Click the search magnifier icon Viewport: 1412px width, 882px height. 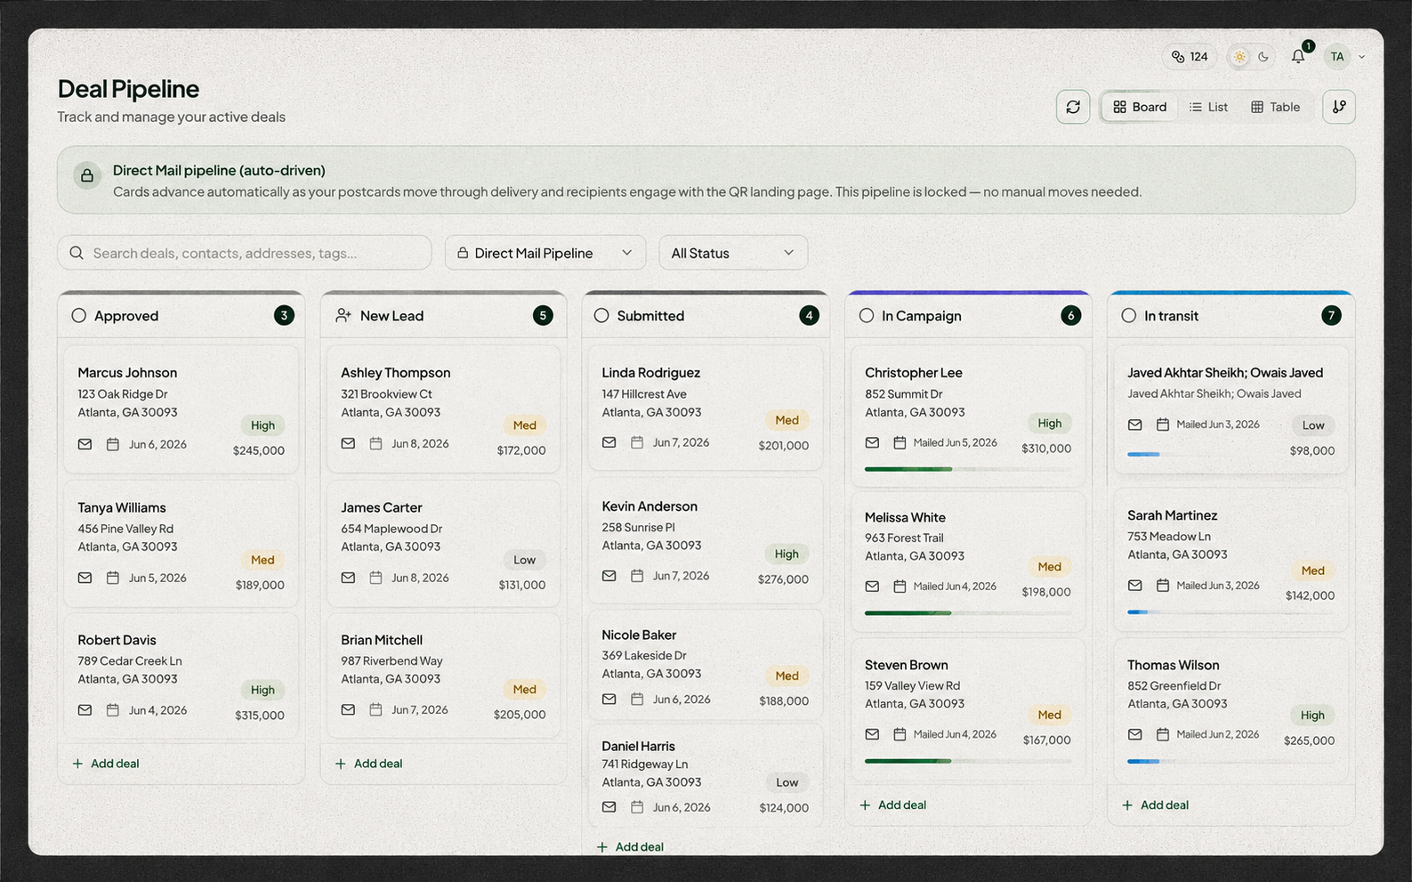(x=77, y=253)
